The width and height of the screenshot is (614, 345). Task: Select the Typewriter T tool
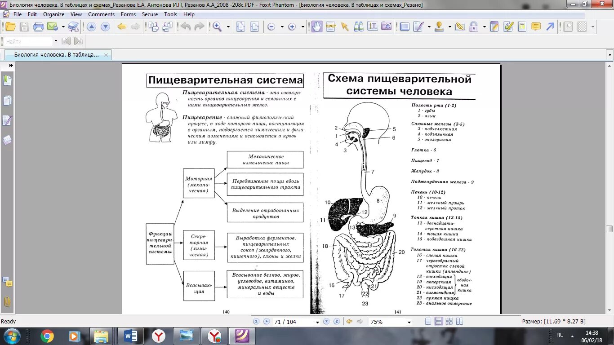click(x=522, y=27)
